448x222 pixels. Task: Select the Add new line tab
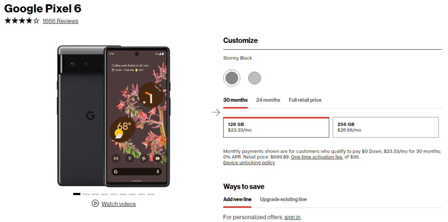(x=237, y=199)
